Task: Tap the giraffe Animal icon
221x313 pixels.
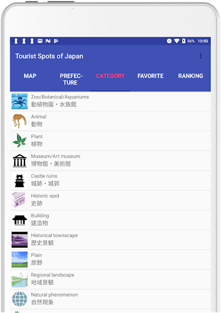Action: [x=20, y=121]
